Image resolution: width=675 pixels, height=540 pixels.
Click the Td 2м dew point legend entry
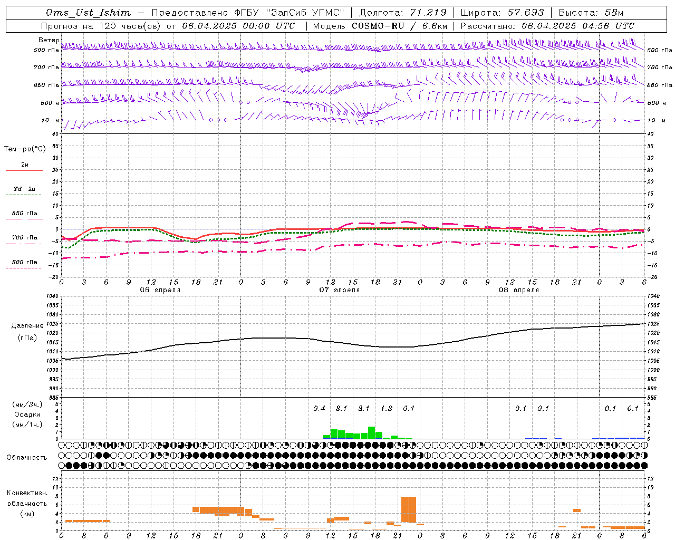pyautogui.click(x=25, y=189)
